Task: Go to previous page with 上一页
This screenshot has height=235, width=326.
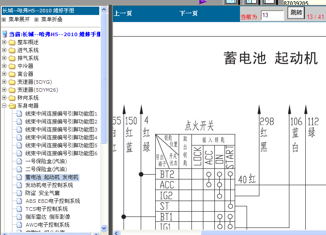Action: click(x=123, y=14)
